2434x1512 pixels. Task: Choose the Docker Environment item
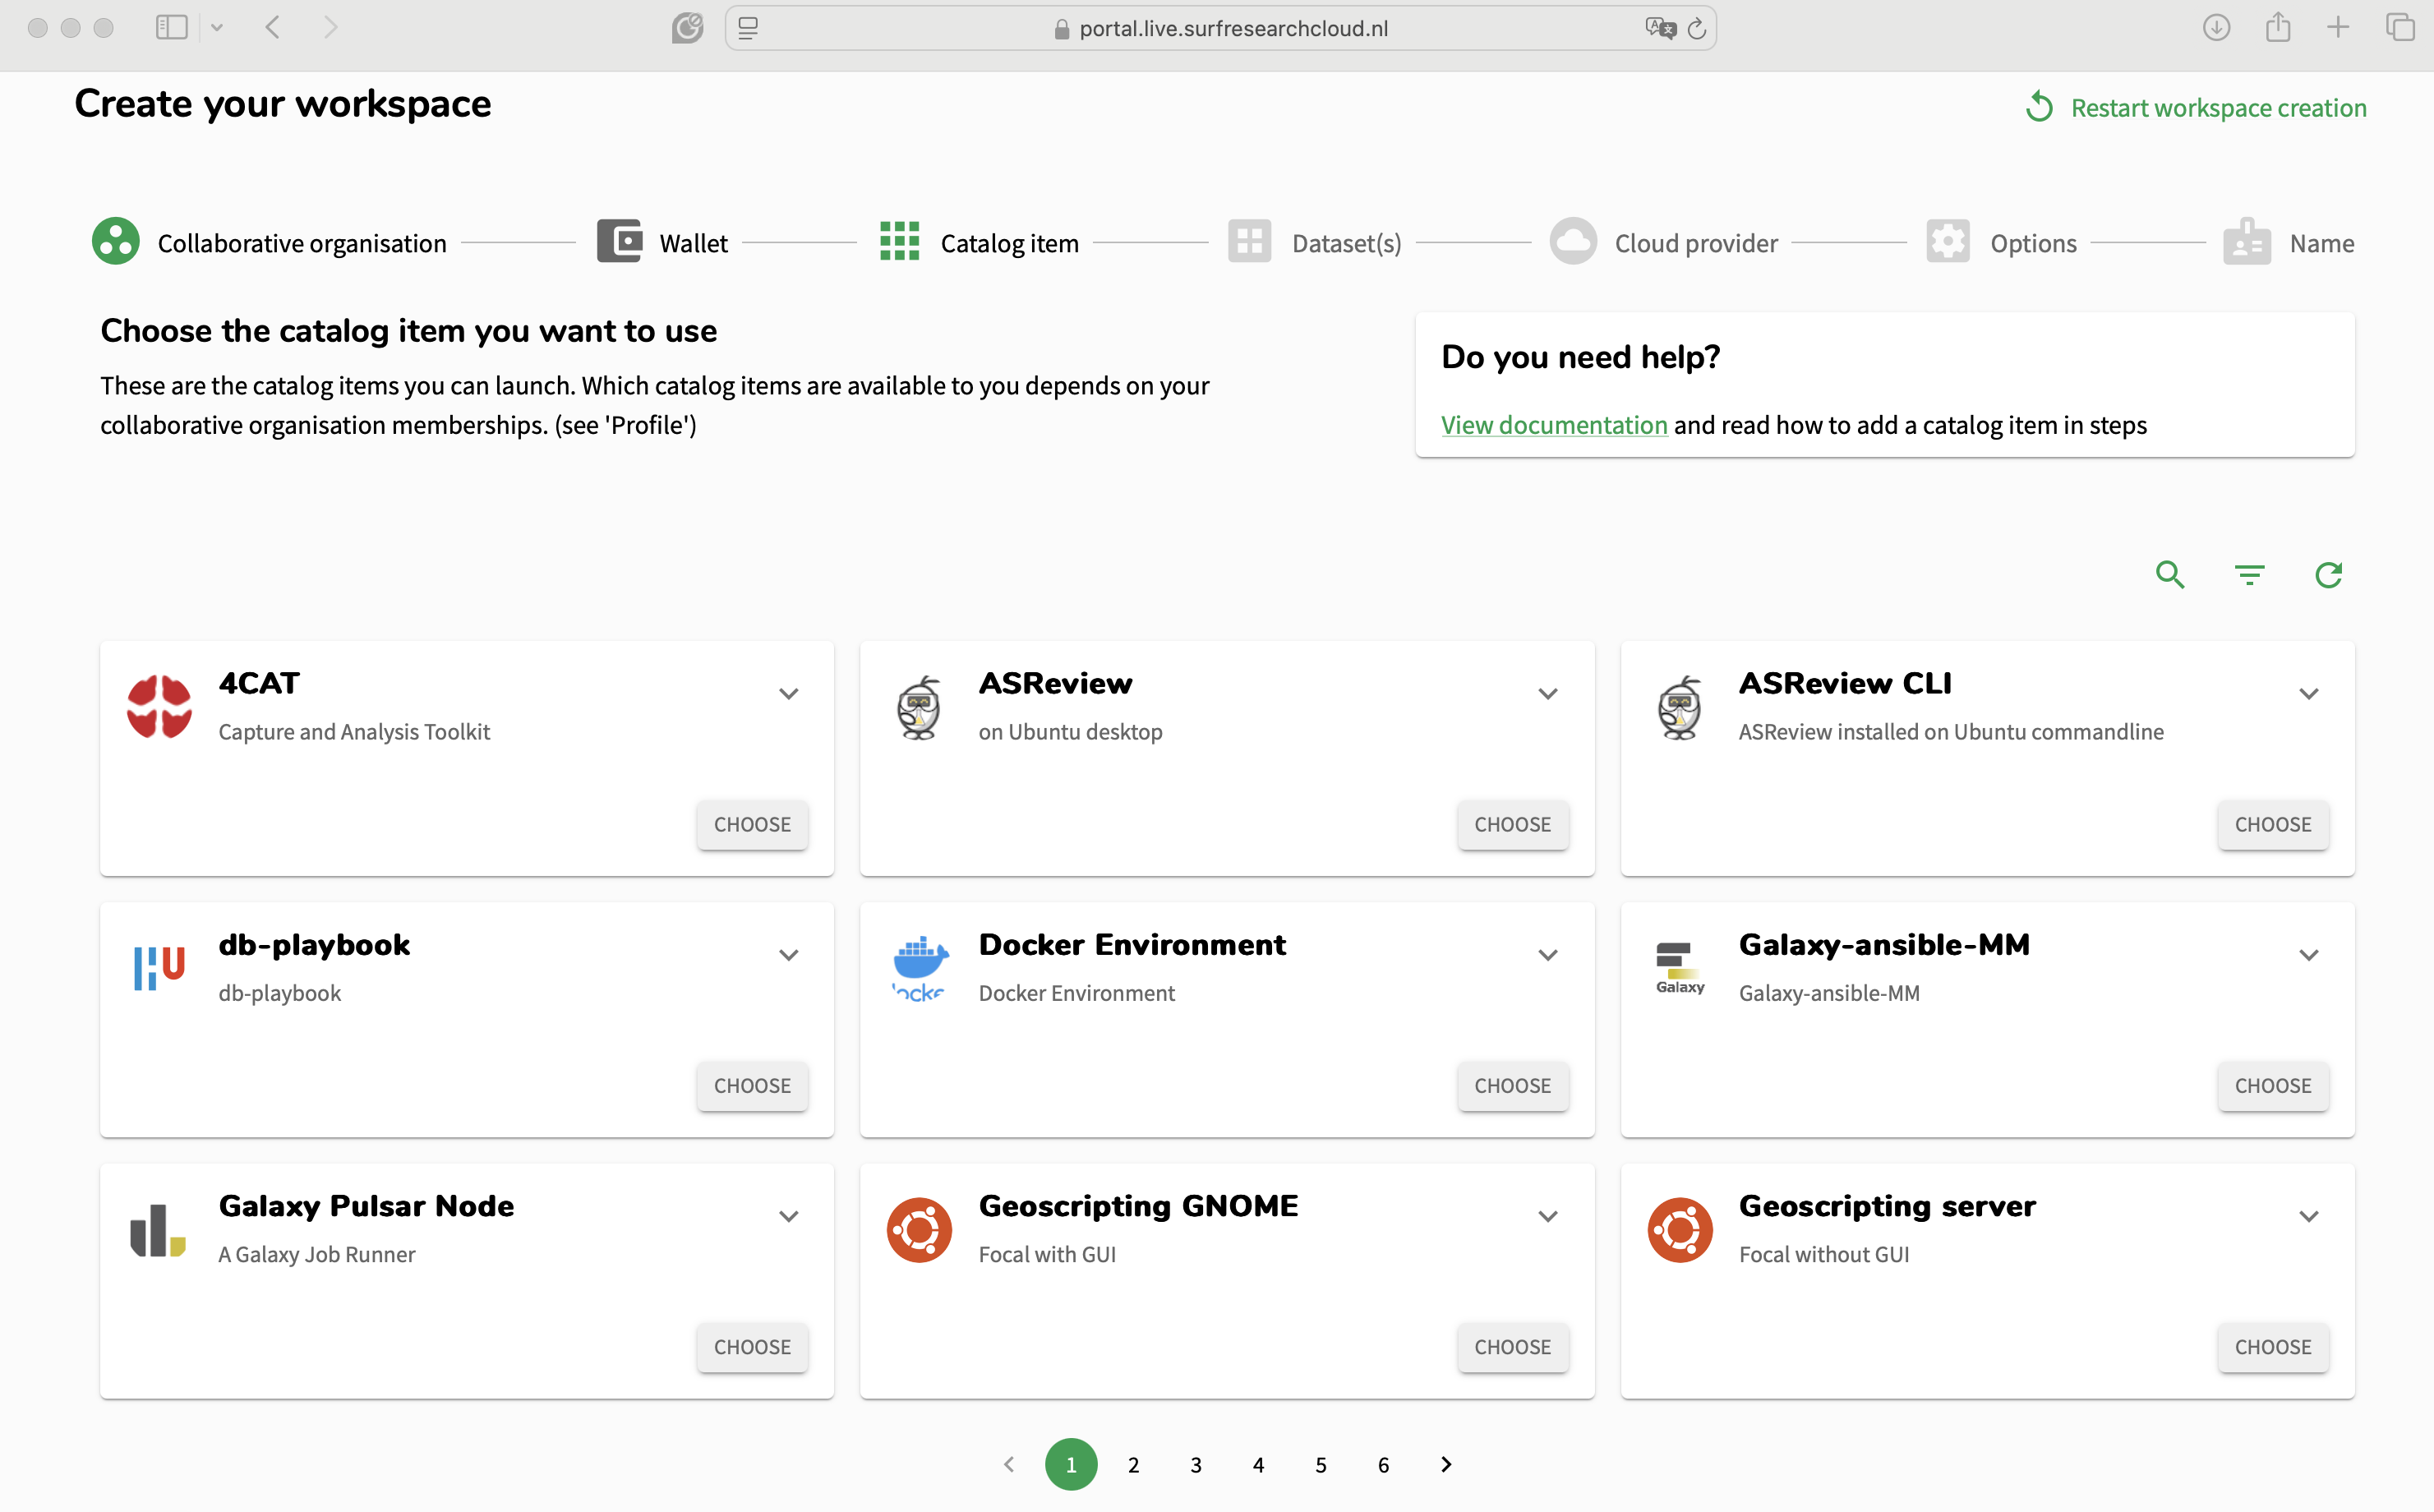[1512, 1085]
